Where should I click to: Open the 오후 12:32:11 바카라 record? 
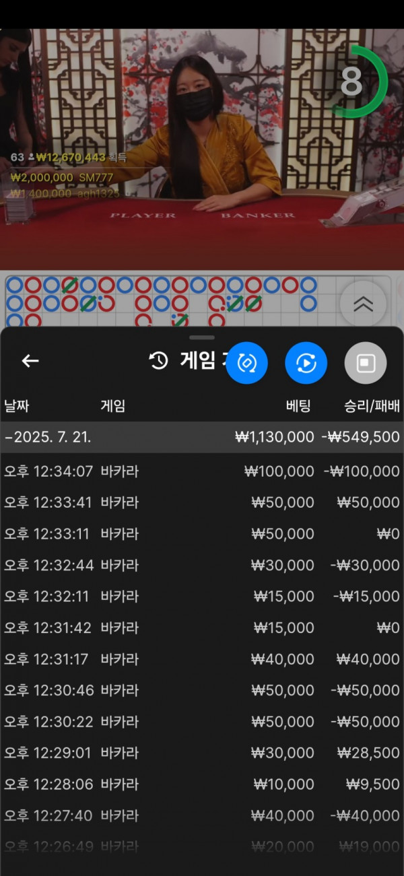click(202, 597)
